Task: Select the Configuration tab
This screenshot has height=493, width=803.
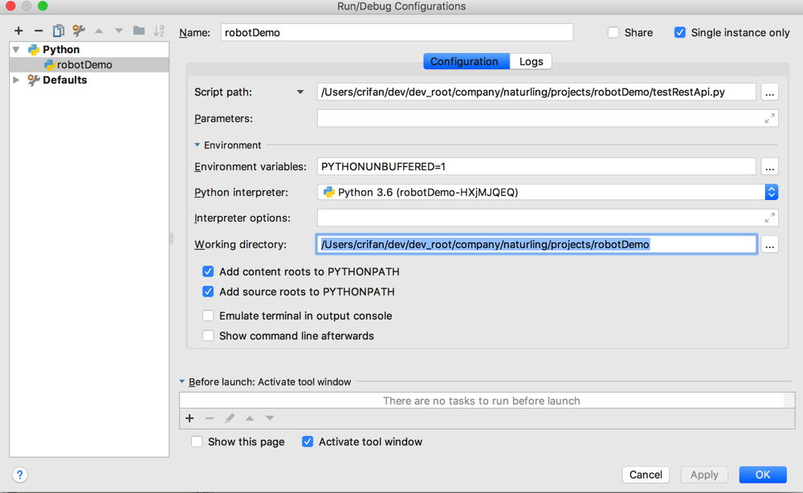Action: coord(464,62)
